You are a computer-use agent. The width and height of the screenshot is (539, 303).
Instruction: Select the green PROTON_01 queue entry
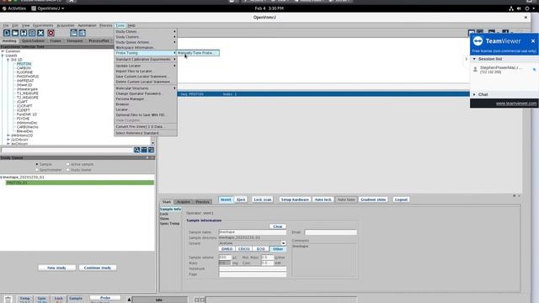pos(80,183)
